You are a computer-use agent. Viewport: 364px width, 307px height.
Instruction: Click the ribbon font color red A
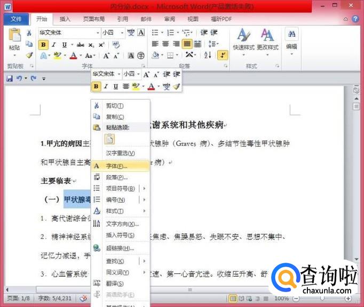(x=74, y=55)
